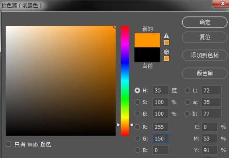Click the out-of-gamut warning triangle icon
229x158 pixels.
point(166,36)
